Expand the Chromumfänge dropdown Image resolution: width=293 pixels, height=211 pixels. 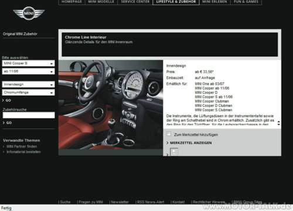pos(28,93)
